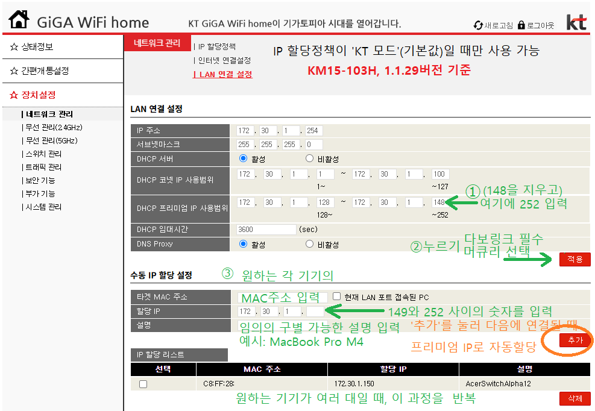This screenshot has width=595, height=411.
Task: Click 할당 IP empty last octet field
Action: pos(315,312)
